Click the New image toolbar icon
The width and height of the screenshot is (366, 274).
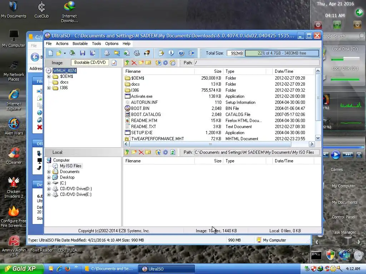coord(51,53)
